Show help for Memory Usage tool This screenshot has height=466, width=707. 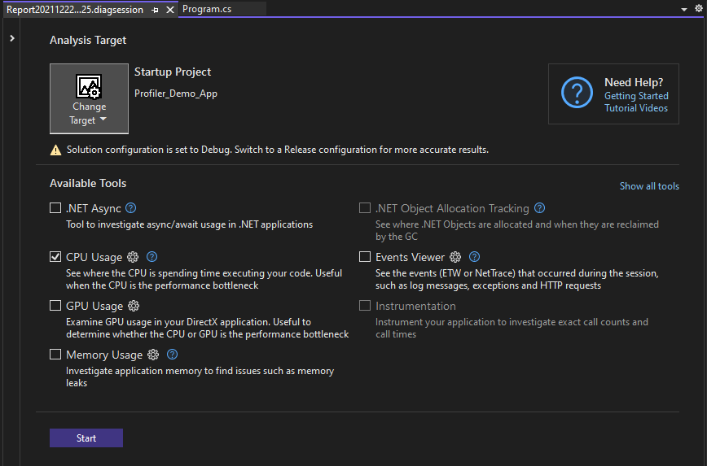click(x=172, y=355)
